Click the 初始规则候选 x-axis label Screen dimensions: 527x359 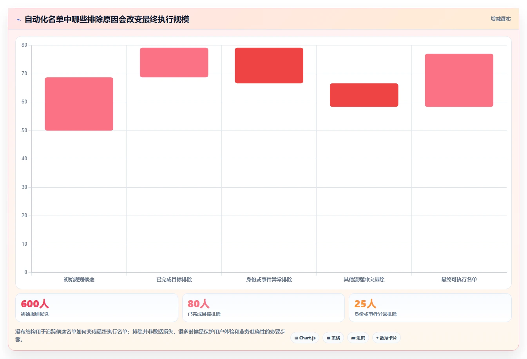79,279
